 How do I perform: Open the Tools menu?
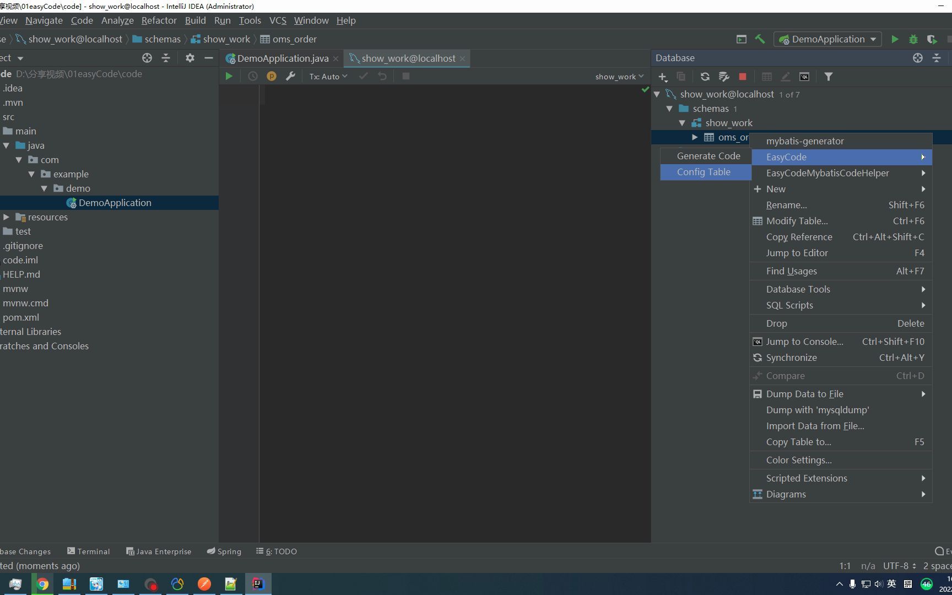click(x=250, y=20)
